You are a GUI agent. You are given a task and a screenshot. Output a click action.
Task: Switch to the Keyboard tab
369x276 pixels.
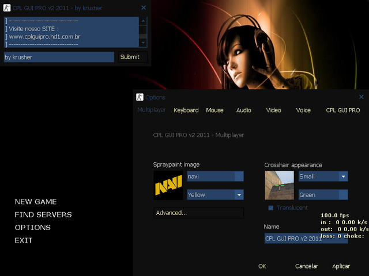click(x=186, y=110)
